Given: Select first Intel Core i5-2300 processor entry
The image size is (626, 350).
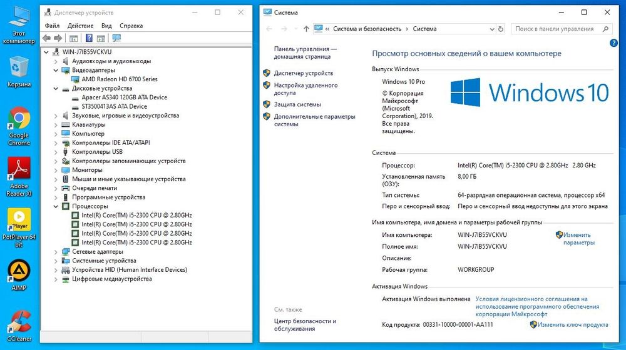Looking at the screenshot, I should [x=136, y=215].
